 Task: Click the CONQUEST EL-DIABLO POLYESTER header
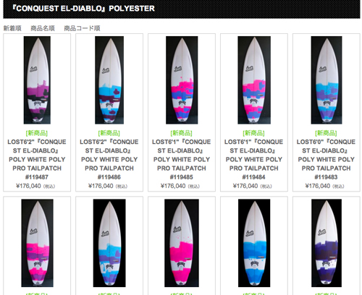coord(83,9)
